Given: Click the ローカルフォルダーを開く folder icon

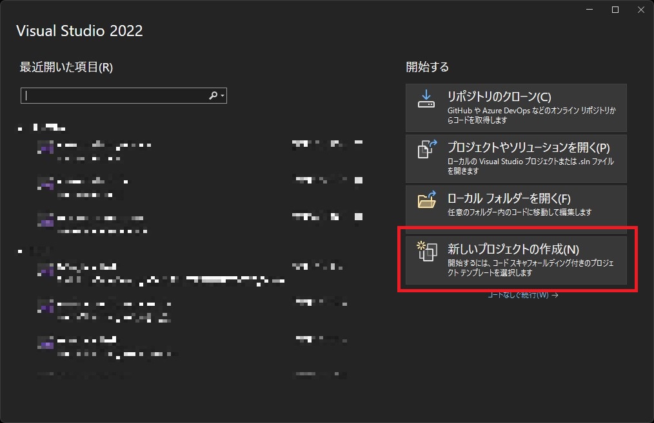Looking at the screenshot, I should 426,201.
